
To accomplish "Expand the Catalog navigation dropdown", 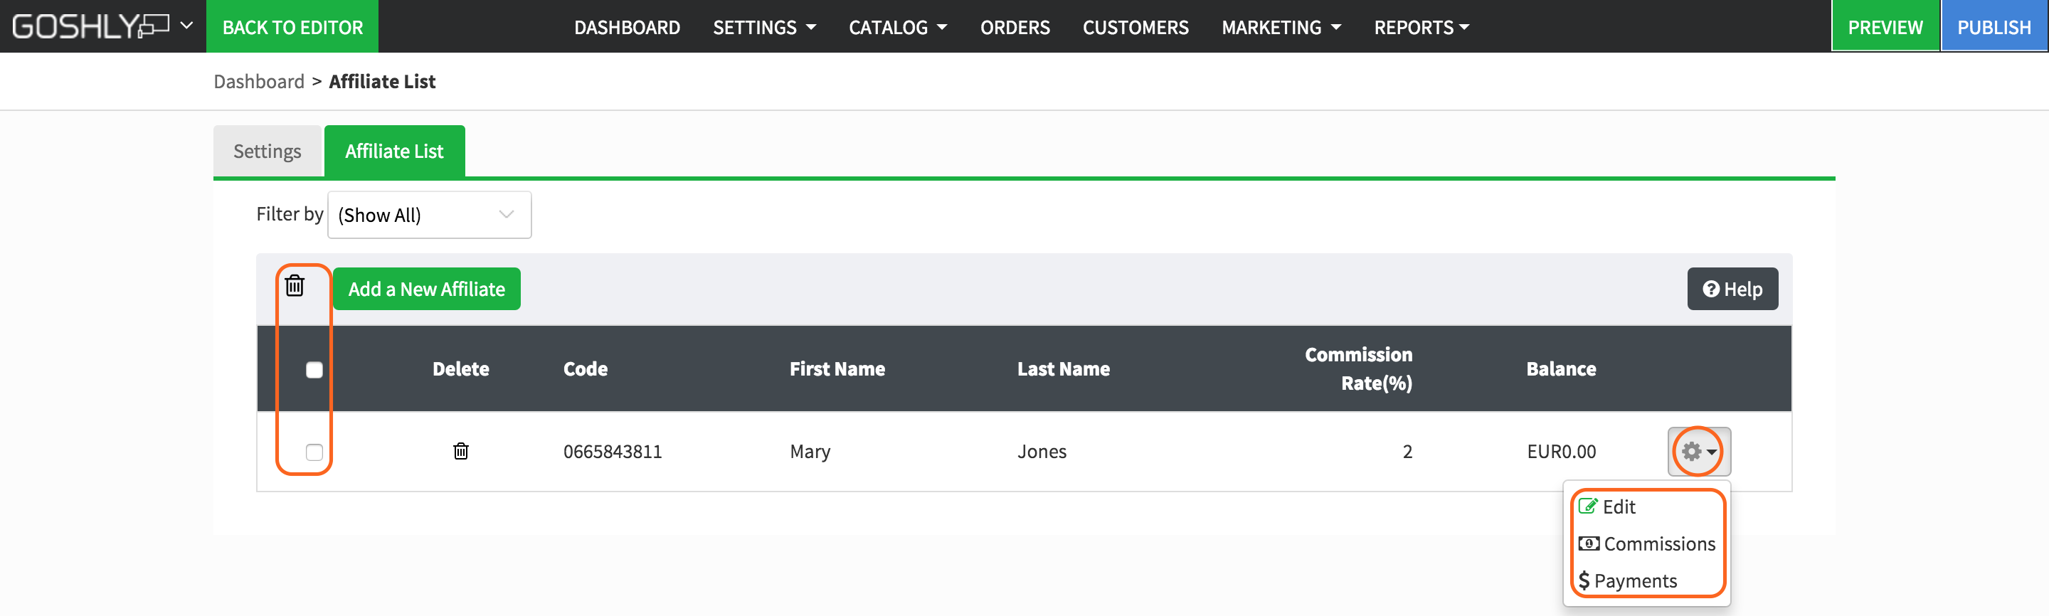I will click(x=897, y=28).
